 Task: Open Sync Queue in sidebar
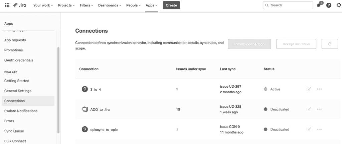tap(14, 131)
